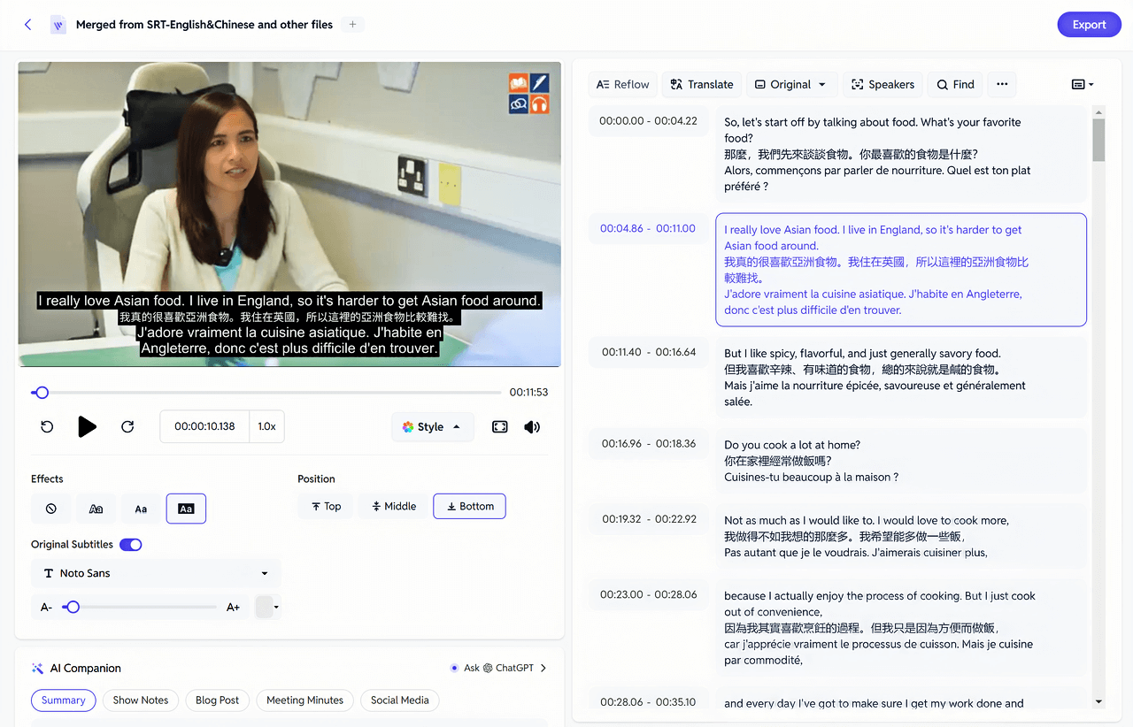1133x727 pixels.
Task: Click the video progress bar handle
Action: 42,393
